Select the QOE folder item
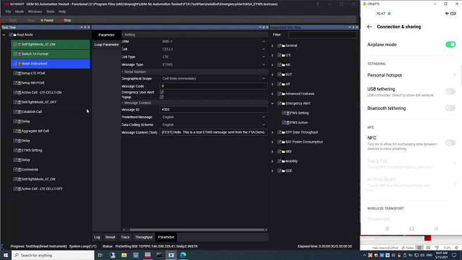Viewport: 462px width, 260px height. point(289,170)
